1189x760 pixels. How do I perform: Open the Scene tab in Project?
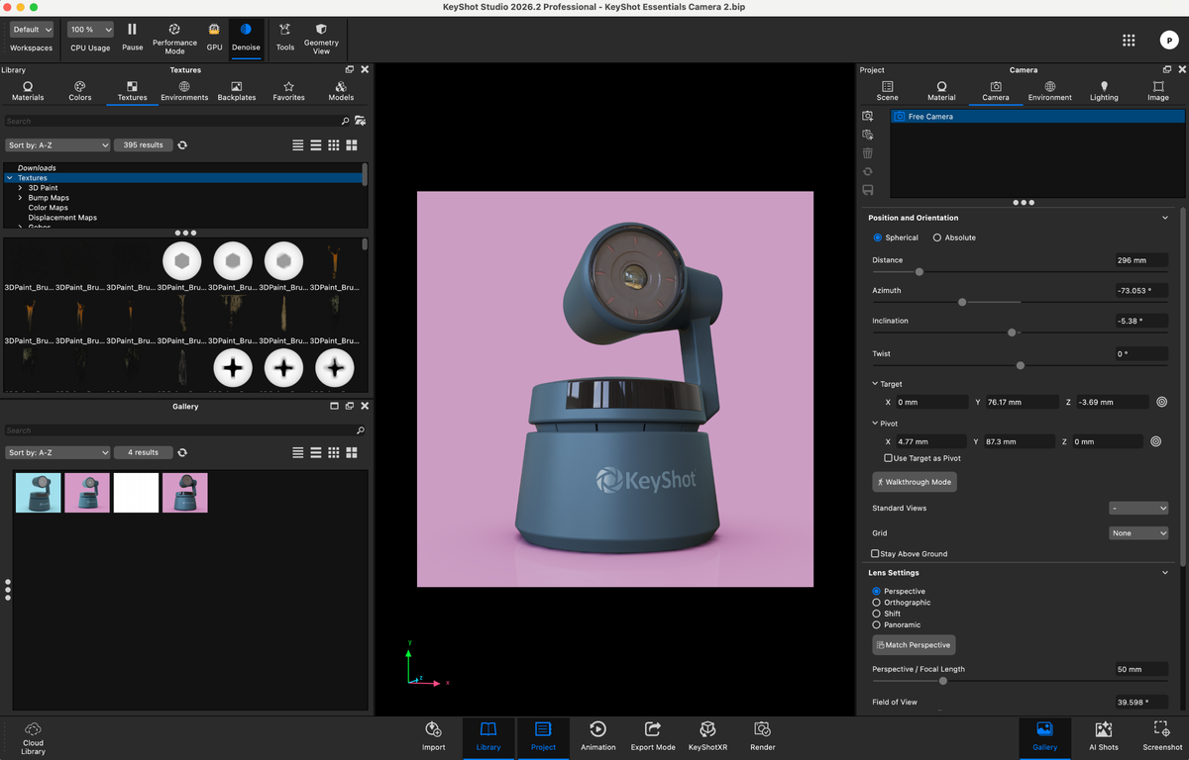point(887,91)
